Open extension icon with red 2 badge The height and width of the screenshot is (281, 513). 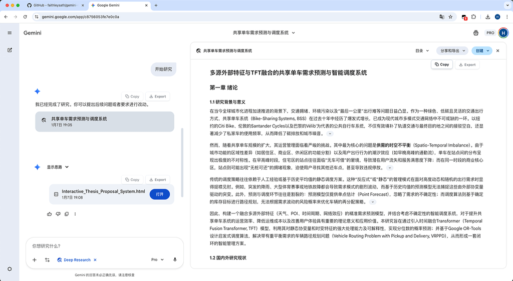pyautogui.click(x=464, y=17)
